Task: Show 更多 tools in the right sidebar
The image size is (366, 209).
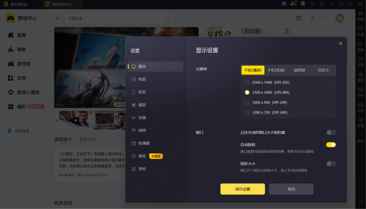Action: click(x=360, y=138)
